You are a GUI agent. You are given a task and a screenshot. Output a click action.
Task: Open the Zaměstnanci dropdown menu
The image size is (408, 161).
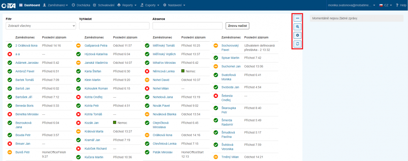(55, 5)
